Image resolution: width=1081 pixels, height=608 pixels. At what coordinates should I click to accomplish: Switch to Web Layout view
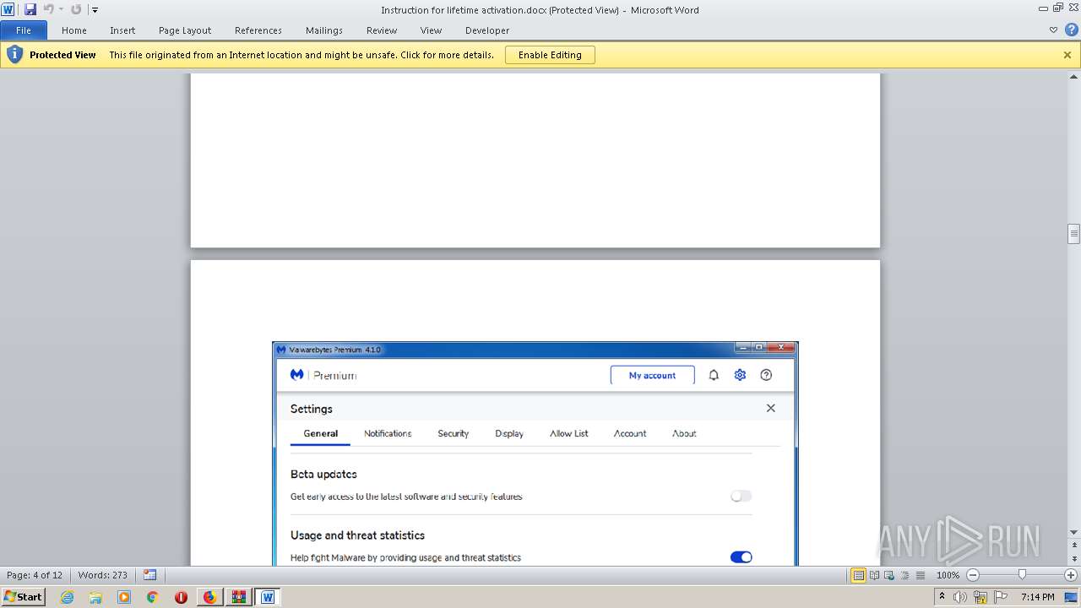(x=889, y=575)
